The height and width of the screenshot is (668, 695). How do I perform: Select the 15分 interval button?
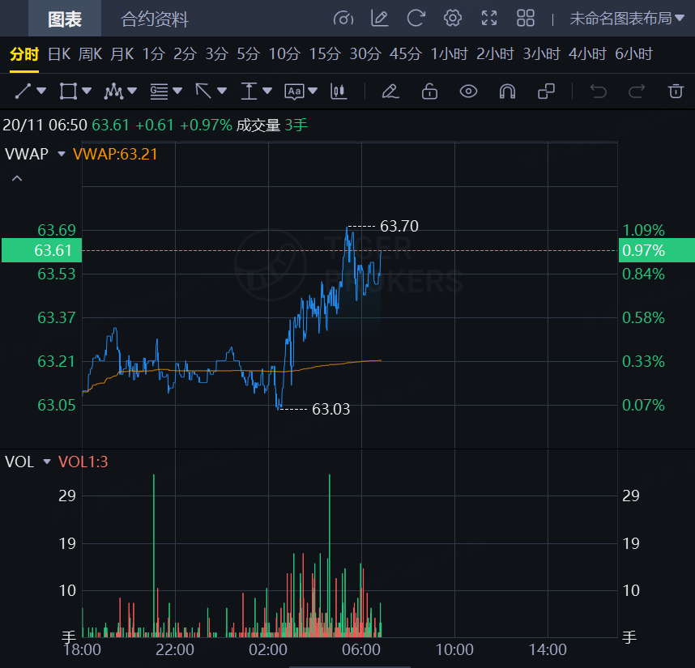(325, 54)
